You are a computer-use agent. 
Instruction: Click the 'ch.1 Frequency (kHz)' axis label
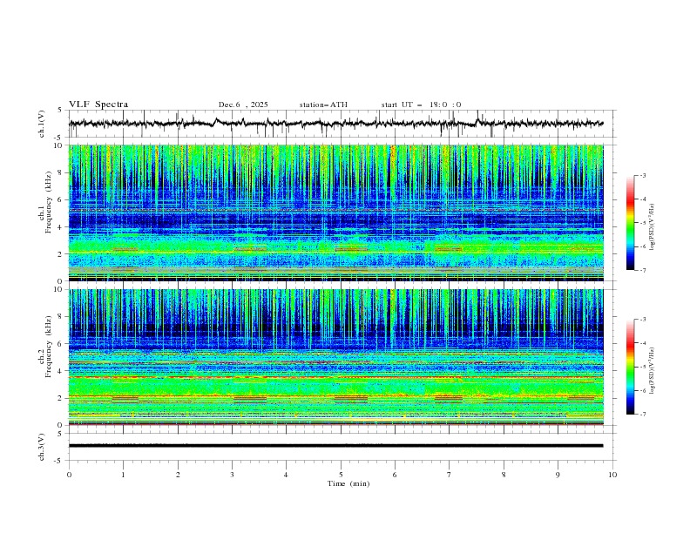[x=45, y=202]
